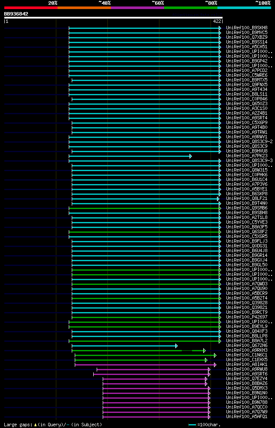Image resolution: width=275 pixels, height=428 pixels.
Task: Click the UniRef100_A5AFQ1 label
Action: (247, 416)
